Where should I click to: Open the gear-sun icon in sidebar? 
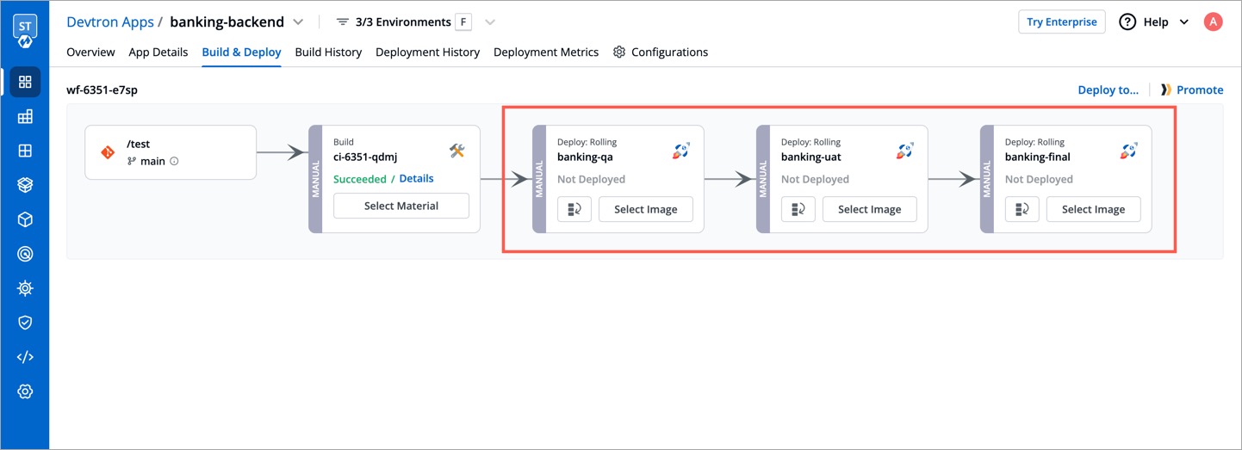(25, 288)
